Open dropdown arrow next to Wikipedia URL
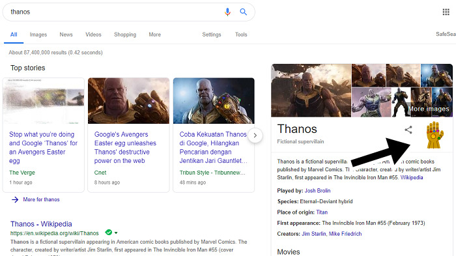This screenshot has width=456, height=256. pyautogui.click(x=116, y=233)
